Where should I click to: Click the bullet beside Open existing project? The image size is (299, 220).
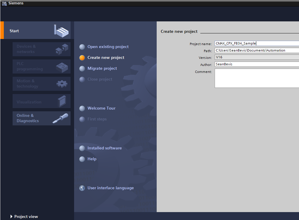point(82,47)
